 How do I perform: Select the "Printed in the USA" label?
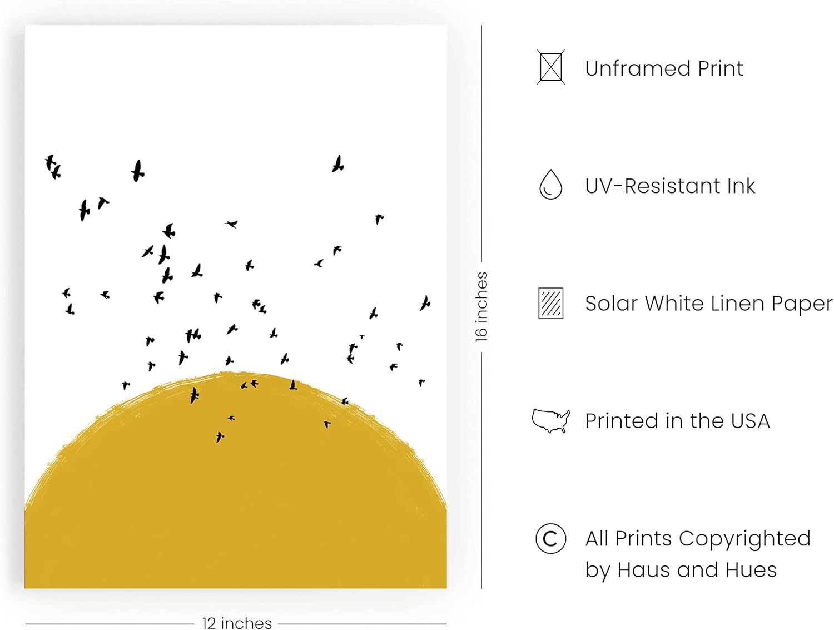(677, 421)
